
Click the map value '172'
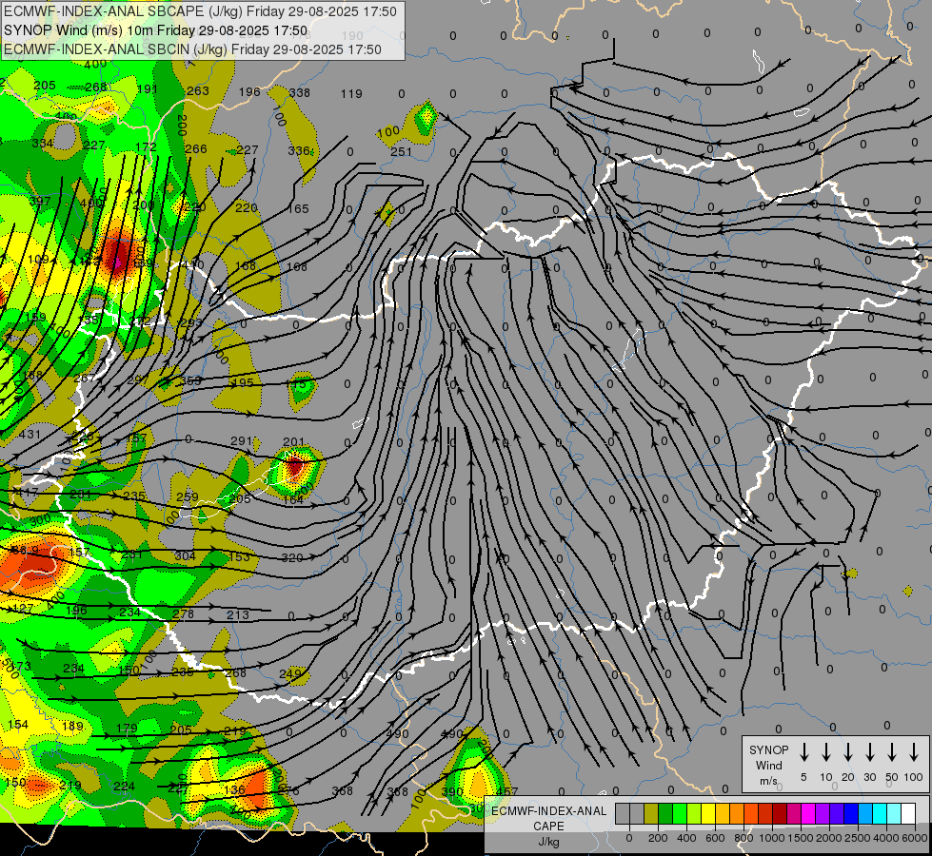pos(147,146)
